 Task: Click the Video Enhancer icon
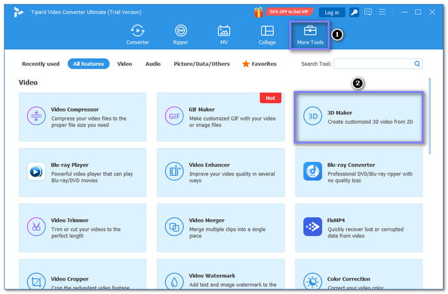point(174,171)
